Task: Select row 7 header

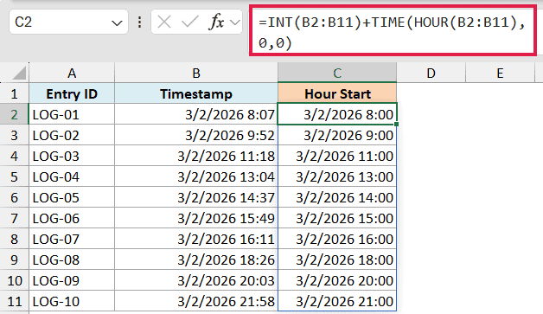Action: point(14,218)
